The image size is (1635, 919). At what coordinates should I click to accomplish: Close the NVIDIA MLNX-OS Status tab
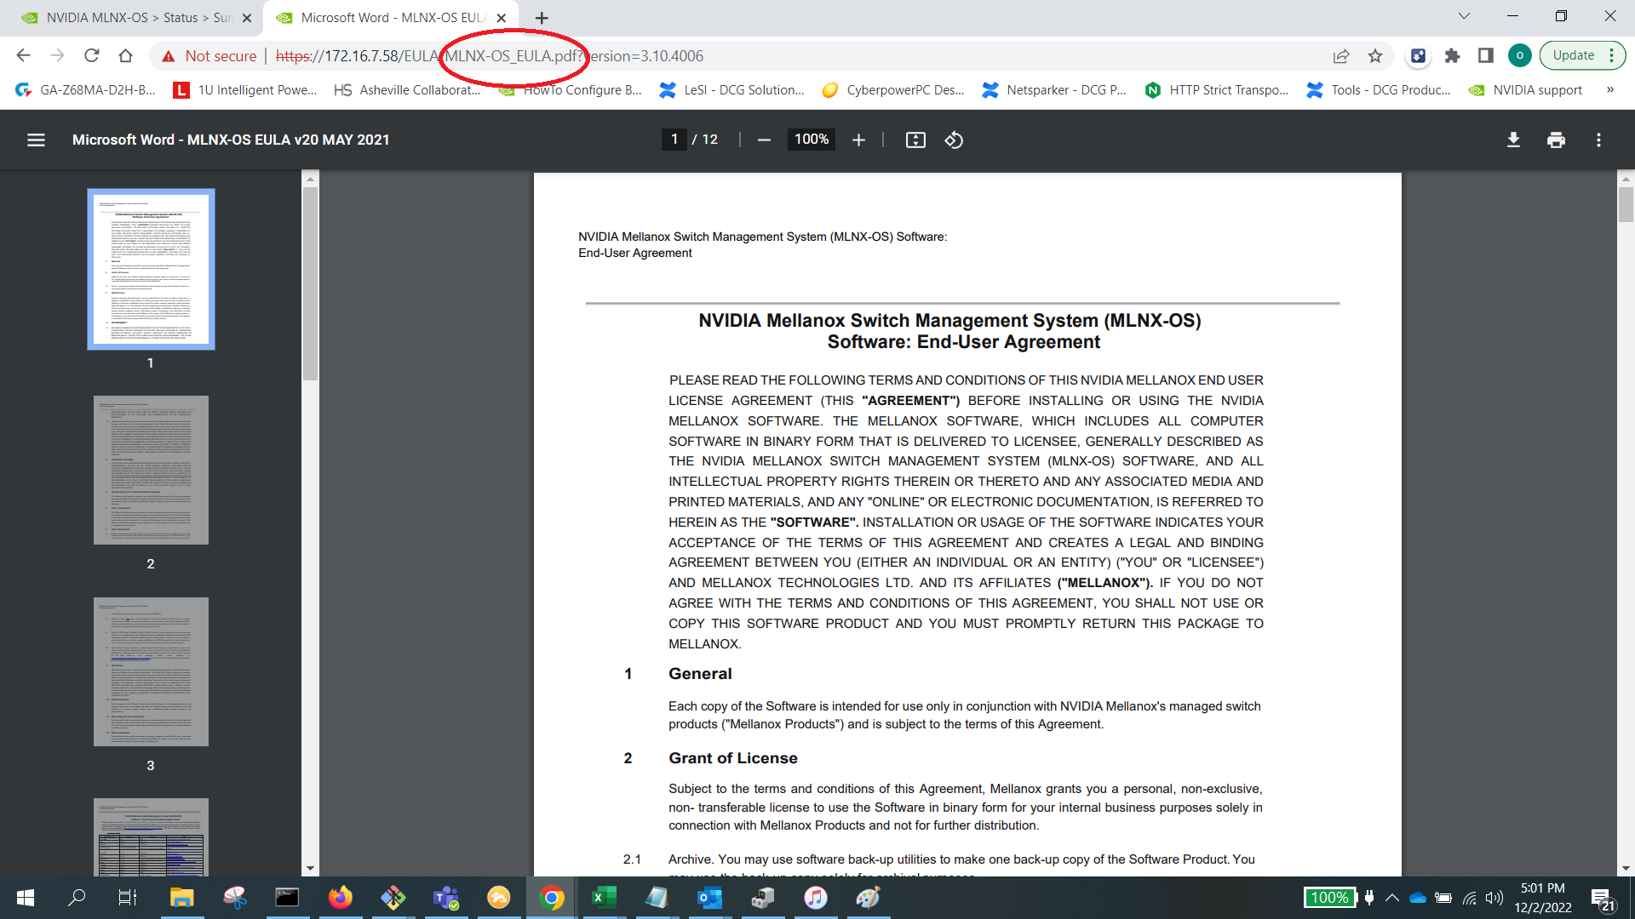(x=247, y=17)
